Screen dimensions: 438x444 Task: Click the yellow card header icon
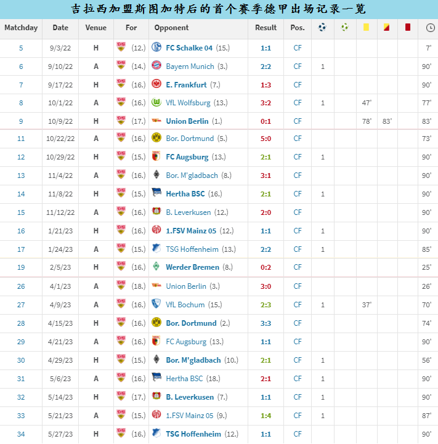click(366, 28)
